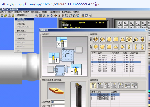
Task: Choose DNC传送... from the open menu
Action: point(24,31)
